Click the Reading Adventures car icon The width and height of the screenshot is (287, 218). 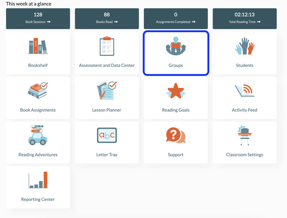pos(38,136)
